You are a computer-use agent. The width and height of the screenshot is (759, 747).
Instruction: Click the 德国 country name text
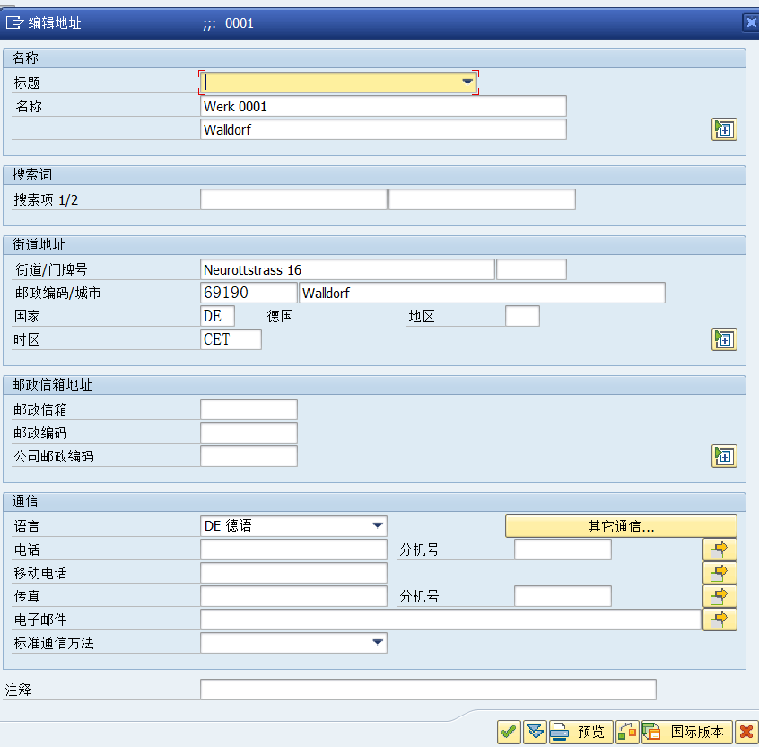coord(280,316)
